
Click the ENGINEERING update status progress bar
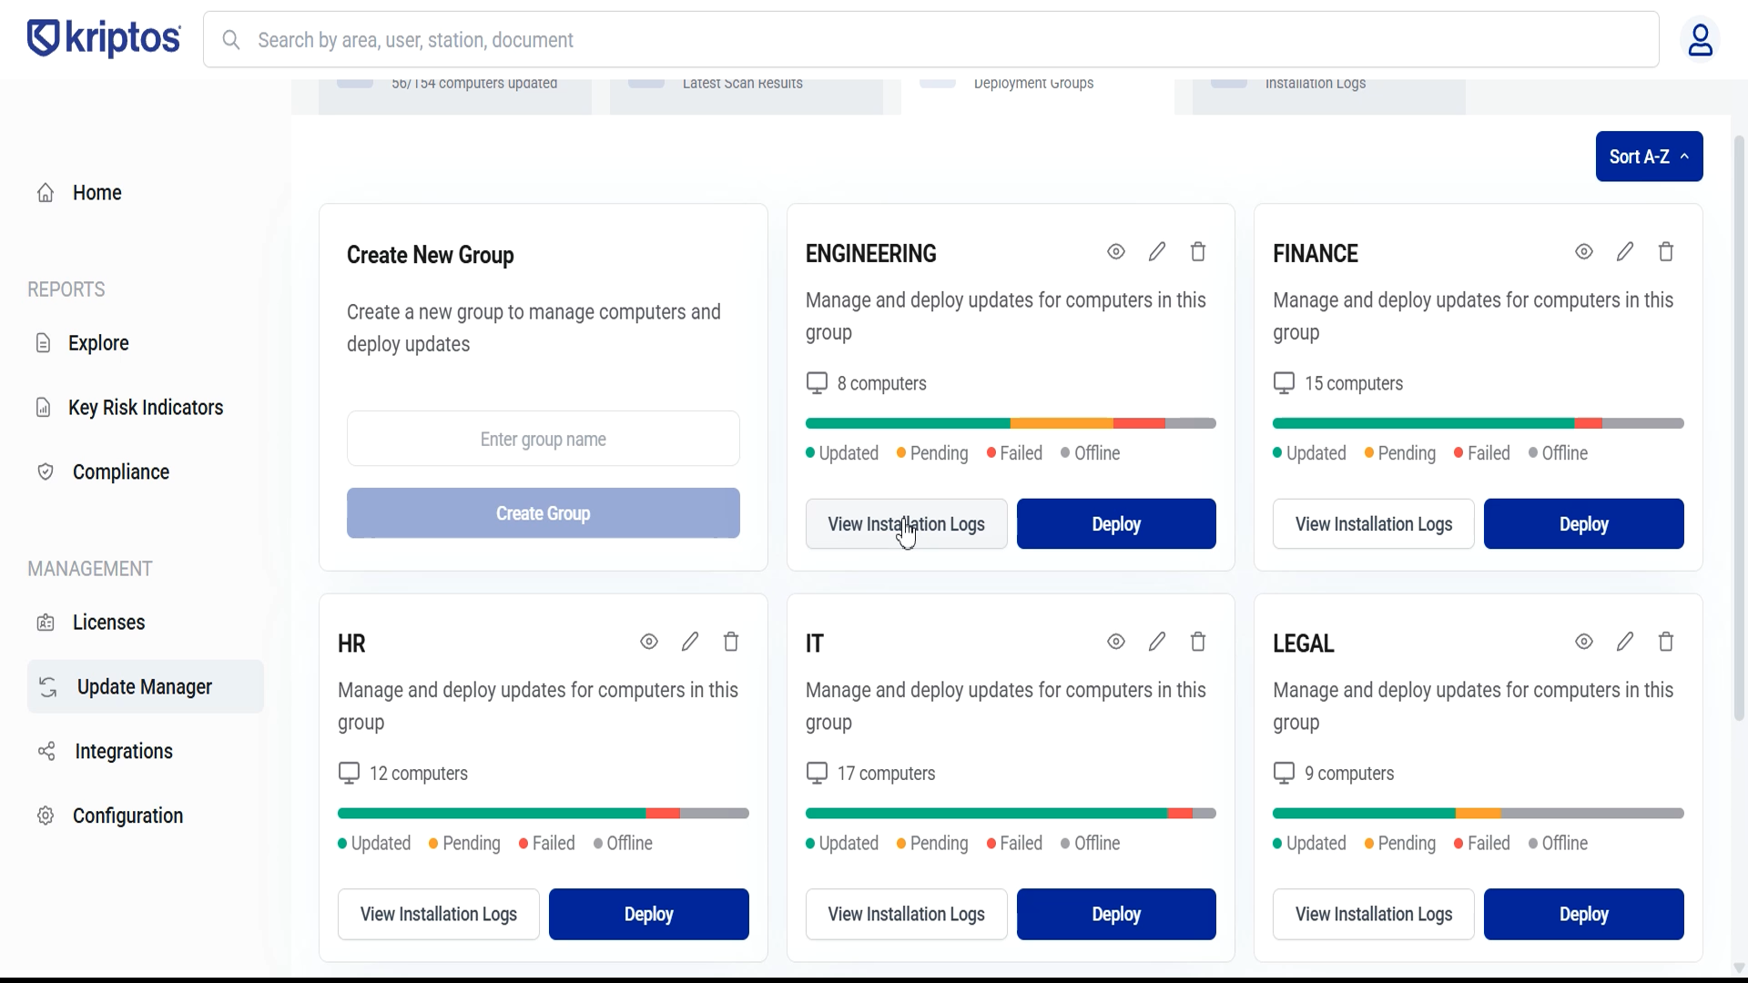pyautogui.click(x=1011, y=423)
